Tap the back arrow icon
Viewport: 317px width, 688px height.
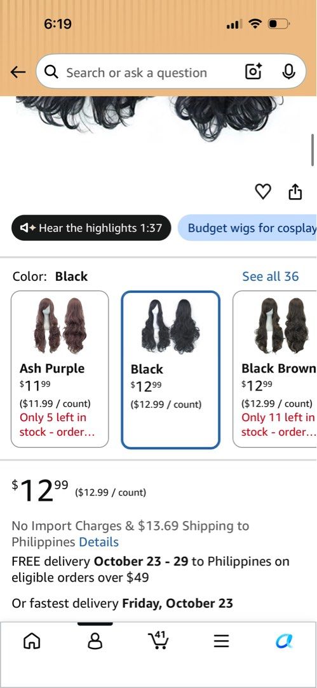point(18,73)
